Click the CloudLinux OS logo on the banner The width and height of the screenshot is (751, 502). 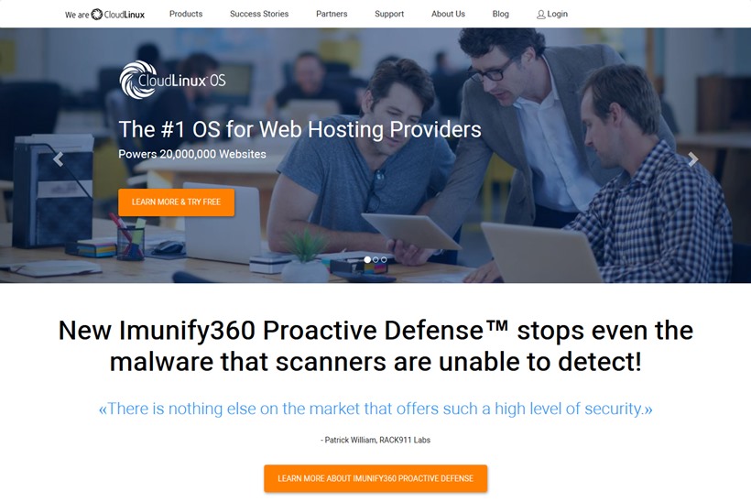tap(172, 80)
